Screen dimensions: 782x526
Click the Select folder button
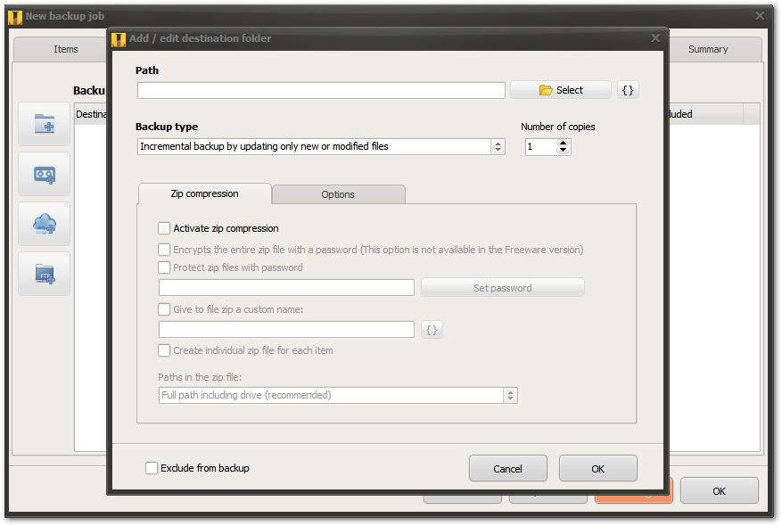[561, 90]
